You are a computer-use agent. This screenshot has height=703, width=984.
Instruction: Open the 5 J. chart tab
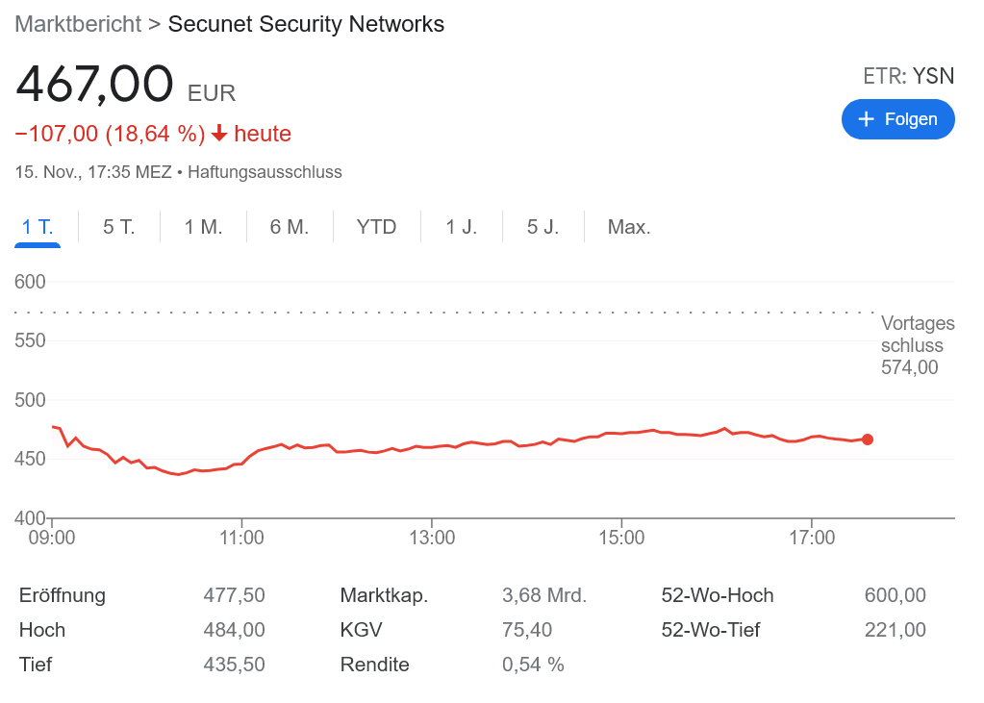pyautogui.click(x=542, y=226)
